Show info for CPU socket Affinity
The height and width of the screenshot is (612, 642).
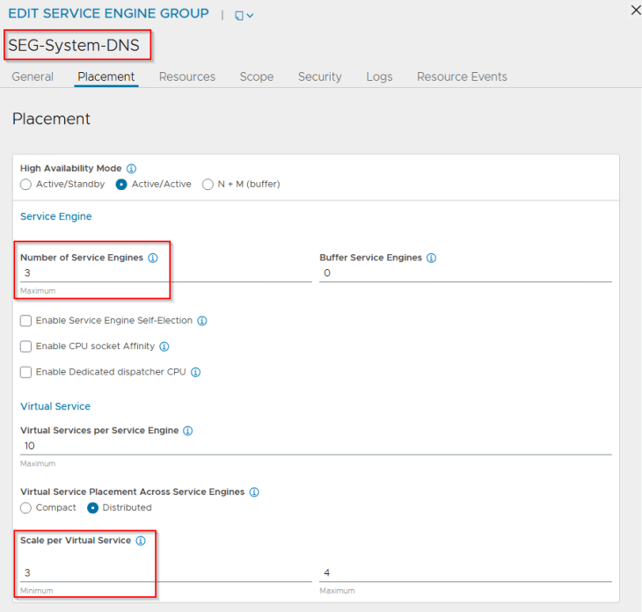point(164,346)
